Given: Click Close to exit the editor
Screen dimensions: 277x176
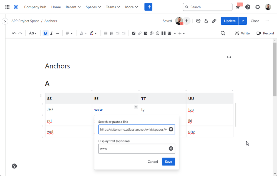Looking at the screenshot, I should [x=255, y=21].
